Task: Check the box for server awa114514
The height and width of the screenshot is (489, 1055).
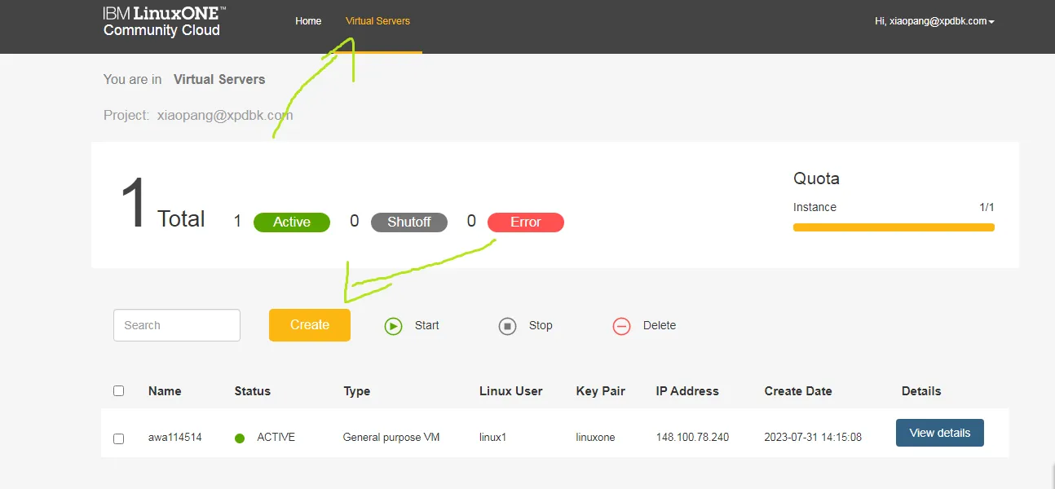Action: coord(118,438)
